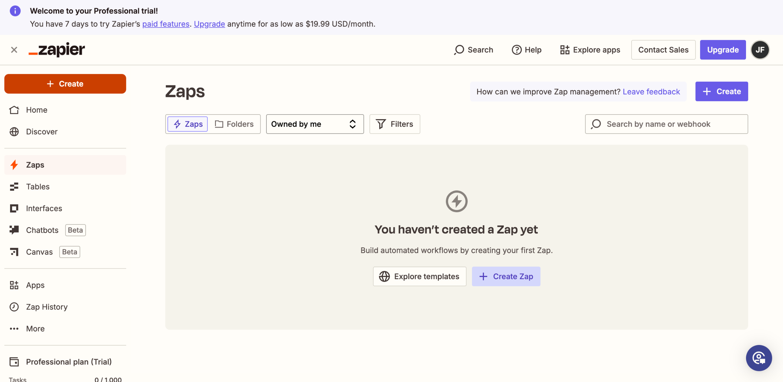The image size is (783, 382).
Task: Click the Explore apps grid icon
Action: coord(565,50)
